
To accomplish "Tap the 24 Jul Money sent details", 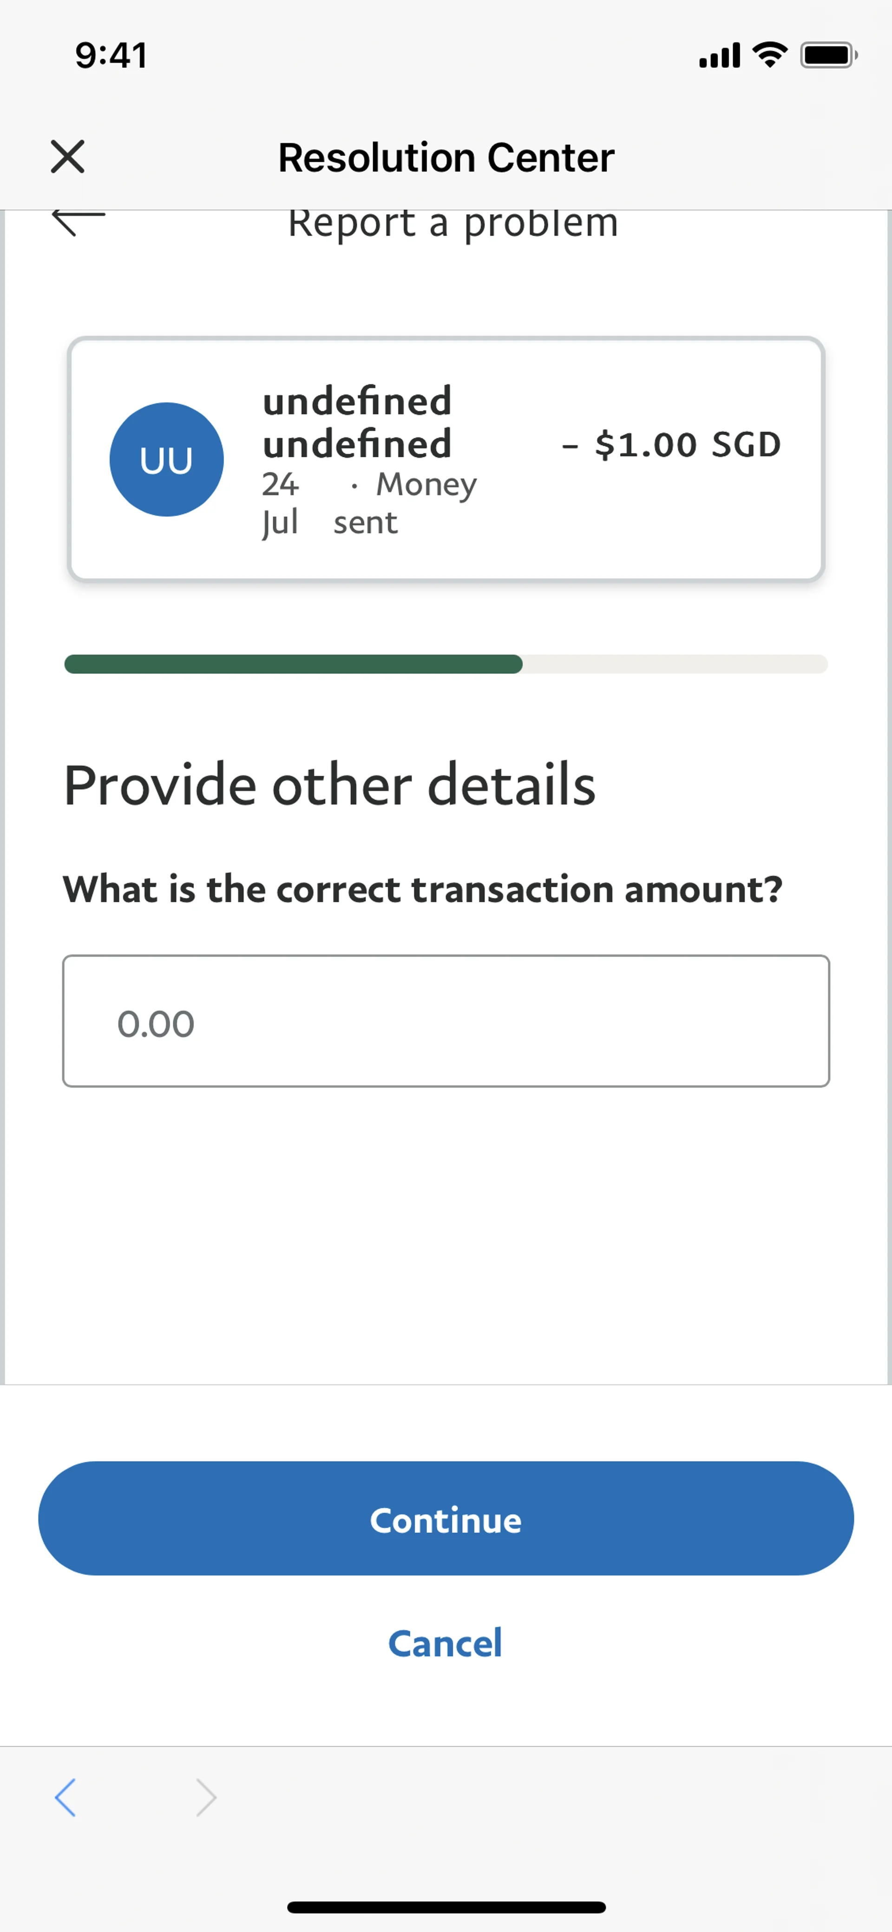I will tap(367, 503).
